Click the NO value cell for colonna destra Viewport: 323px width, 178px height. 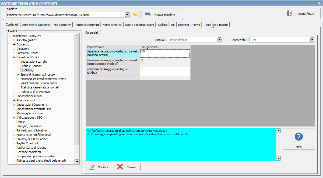(165, 53)
